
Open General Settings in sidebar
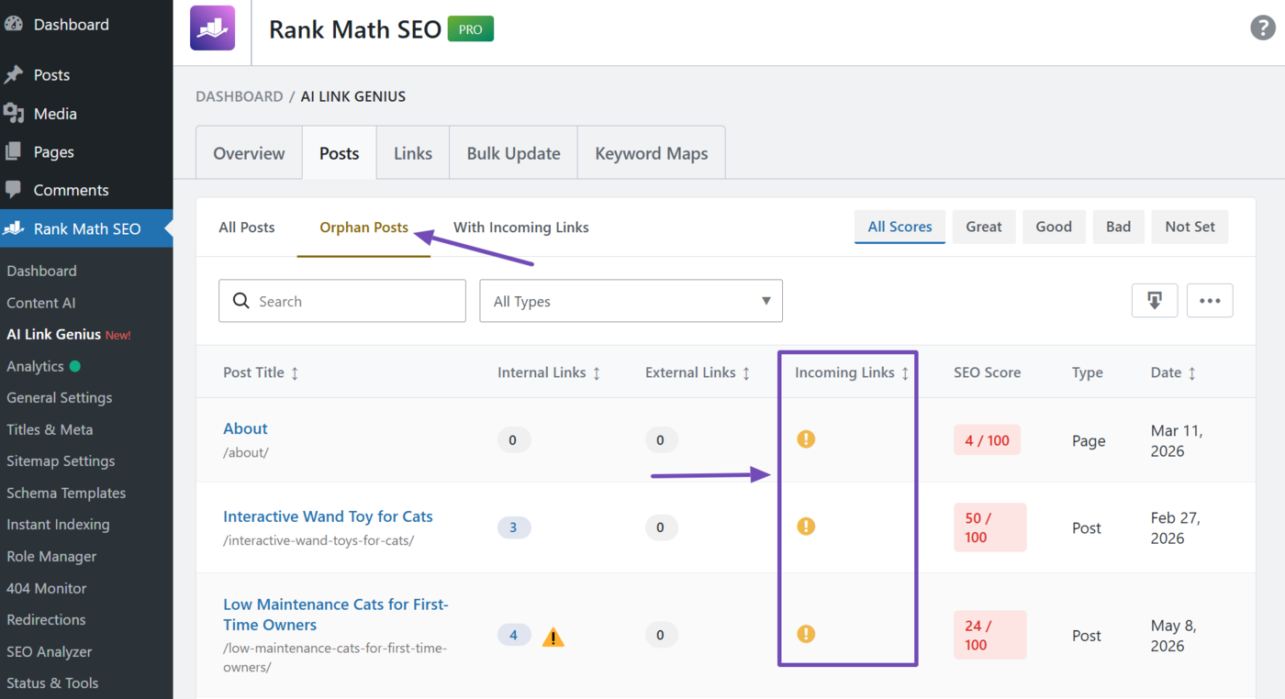click(x=60, y=398)
